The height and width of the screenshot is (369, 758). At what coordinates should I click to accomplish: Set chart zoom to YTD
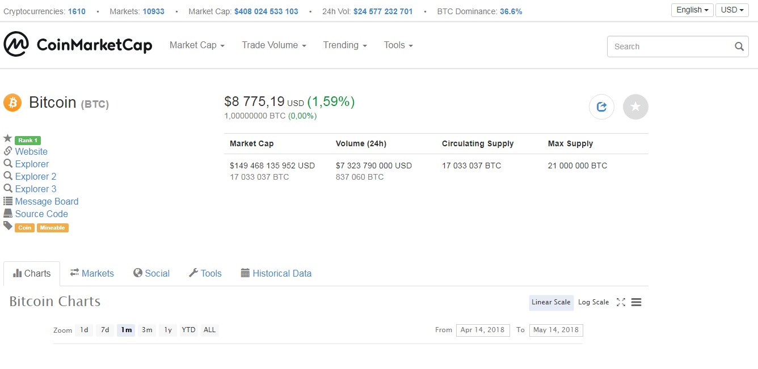point(188,330)
